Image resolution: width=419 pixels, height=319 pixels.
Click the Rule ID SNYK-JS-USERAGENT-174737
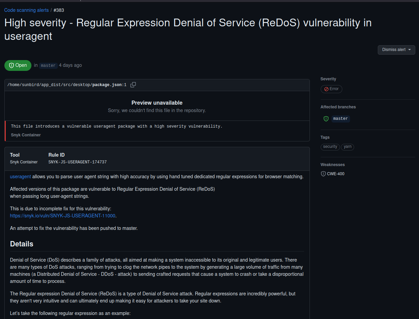[78, 162]
